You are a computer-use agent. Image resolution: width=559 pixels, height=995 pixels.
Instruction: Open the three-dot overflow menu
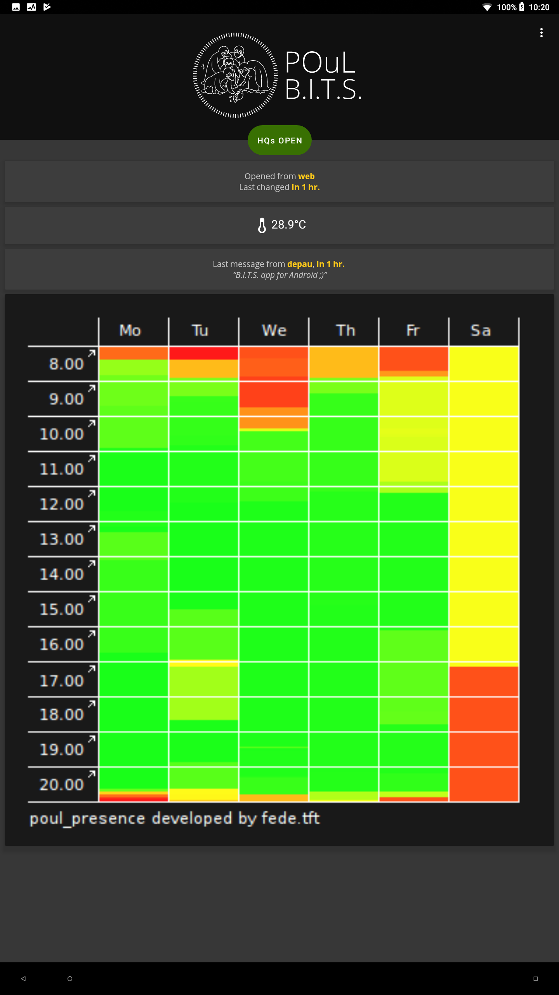541,33
